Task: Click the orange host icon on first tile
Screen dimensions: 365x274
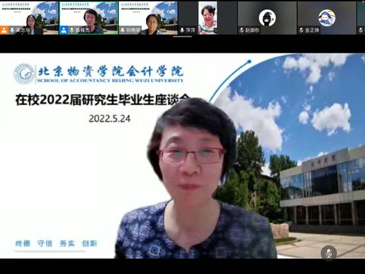Action: [4, 30]
